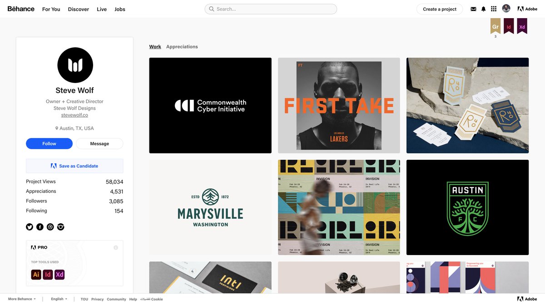The height and width of the screenshot is (304, 545).
Task: Open the apps grid icon
Action: coord(494,9)
